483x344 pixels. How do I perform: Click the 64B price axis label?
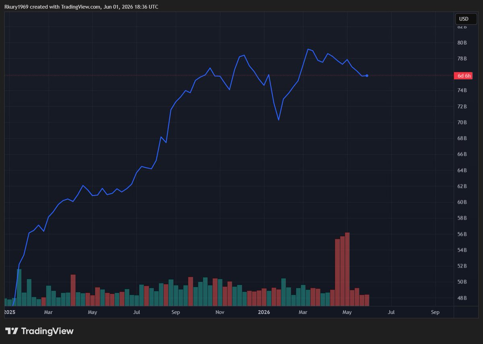(462, 170)
